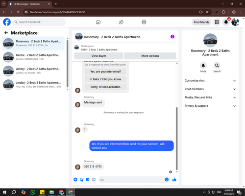Screen dimensions: 245x196
Task: Click the 580 515-5793 message bubble
Action: pos(93,167)
